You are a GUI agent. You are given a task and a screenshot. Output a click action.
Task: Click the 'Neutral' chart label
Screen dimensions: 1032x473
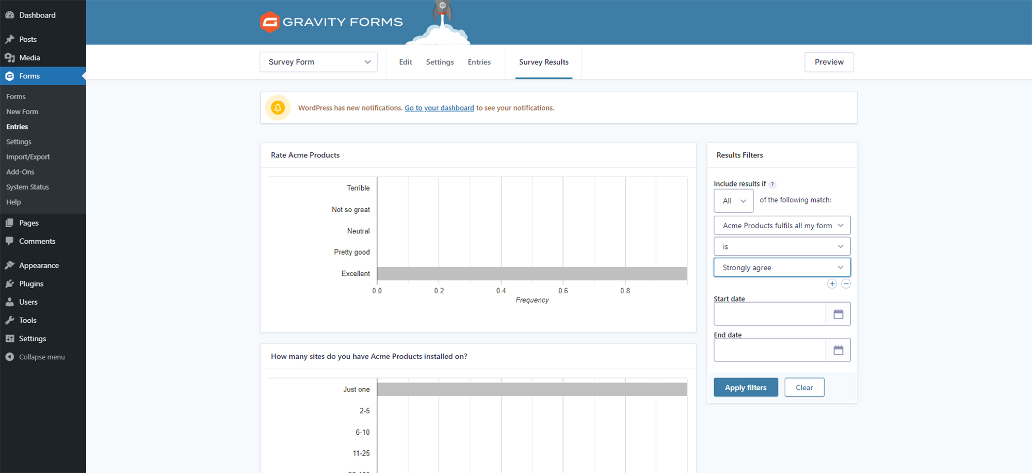tap(358, 231)
